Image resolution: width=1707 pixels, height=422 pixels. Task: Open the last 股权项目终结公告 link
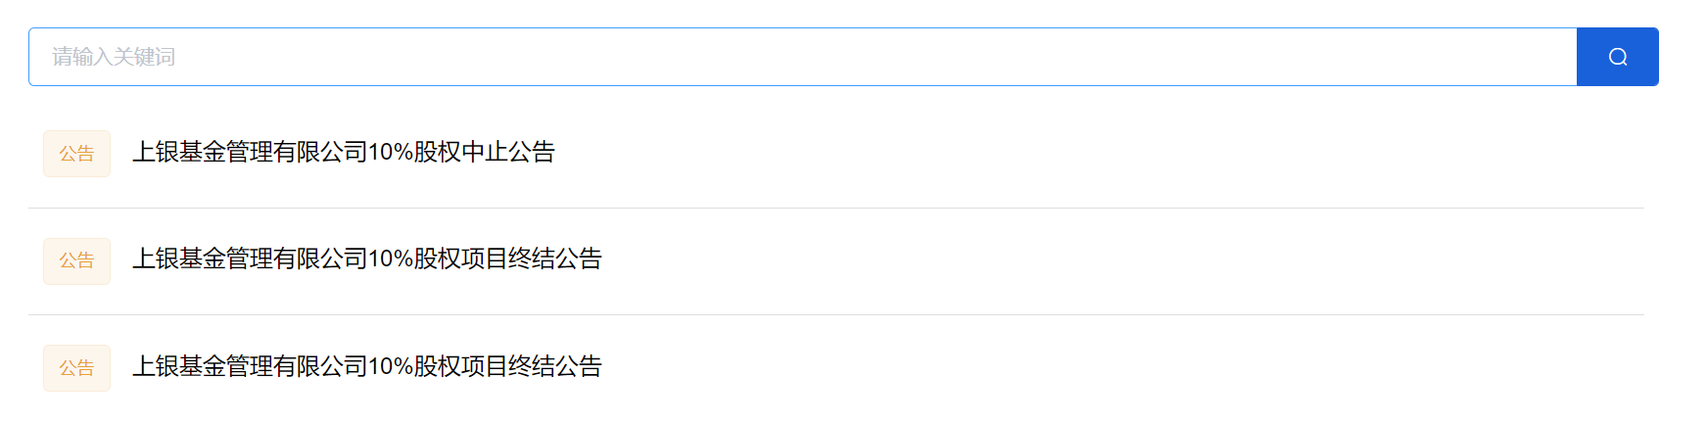(x=367, y=366)
